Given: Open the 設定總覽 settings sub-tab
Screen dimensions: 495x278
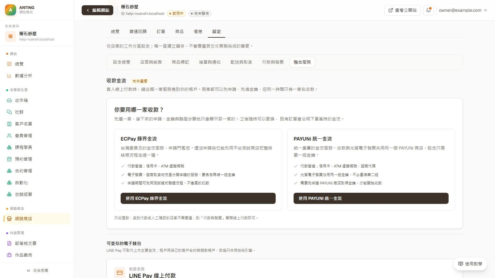Looking at the screenshot, I should click(x=122, y=62).
